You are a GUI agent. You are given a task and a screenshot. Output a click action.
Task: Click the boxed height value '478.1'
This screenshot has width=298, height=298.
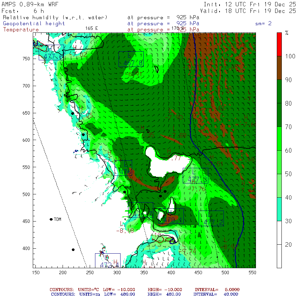(x=173, y=220)
